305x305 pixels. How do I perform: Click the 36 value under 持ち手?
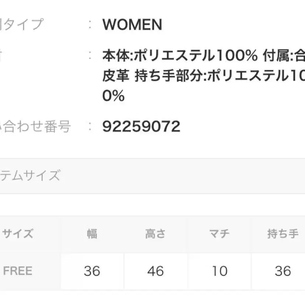coord(283,271)
